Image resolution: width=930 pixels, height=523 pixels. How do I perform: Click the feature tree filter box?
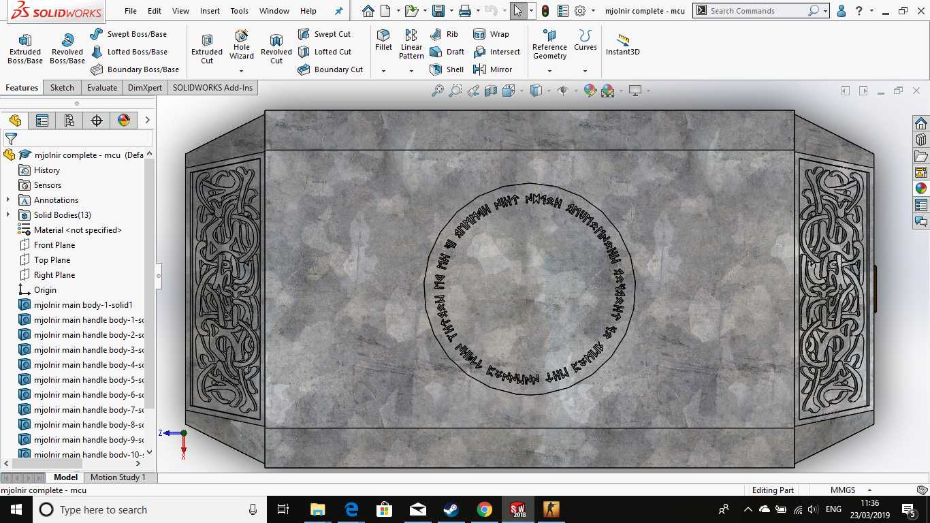pyautogui.click(x=78, y=138)
